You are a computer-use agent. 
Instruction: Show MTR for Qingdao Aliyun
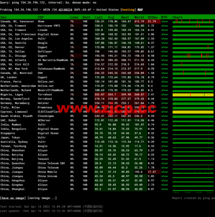pos(165,185)
